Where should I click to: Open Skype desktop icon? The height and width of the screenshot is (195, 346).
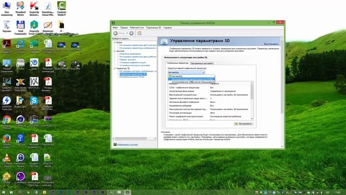(x=34, y=102)
